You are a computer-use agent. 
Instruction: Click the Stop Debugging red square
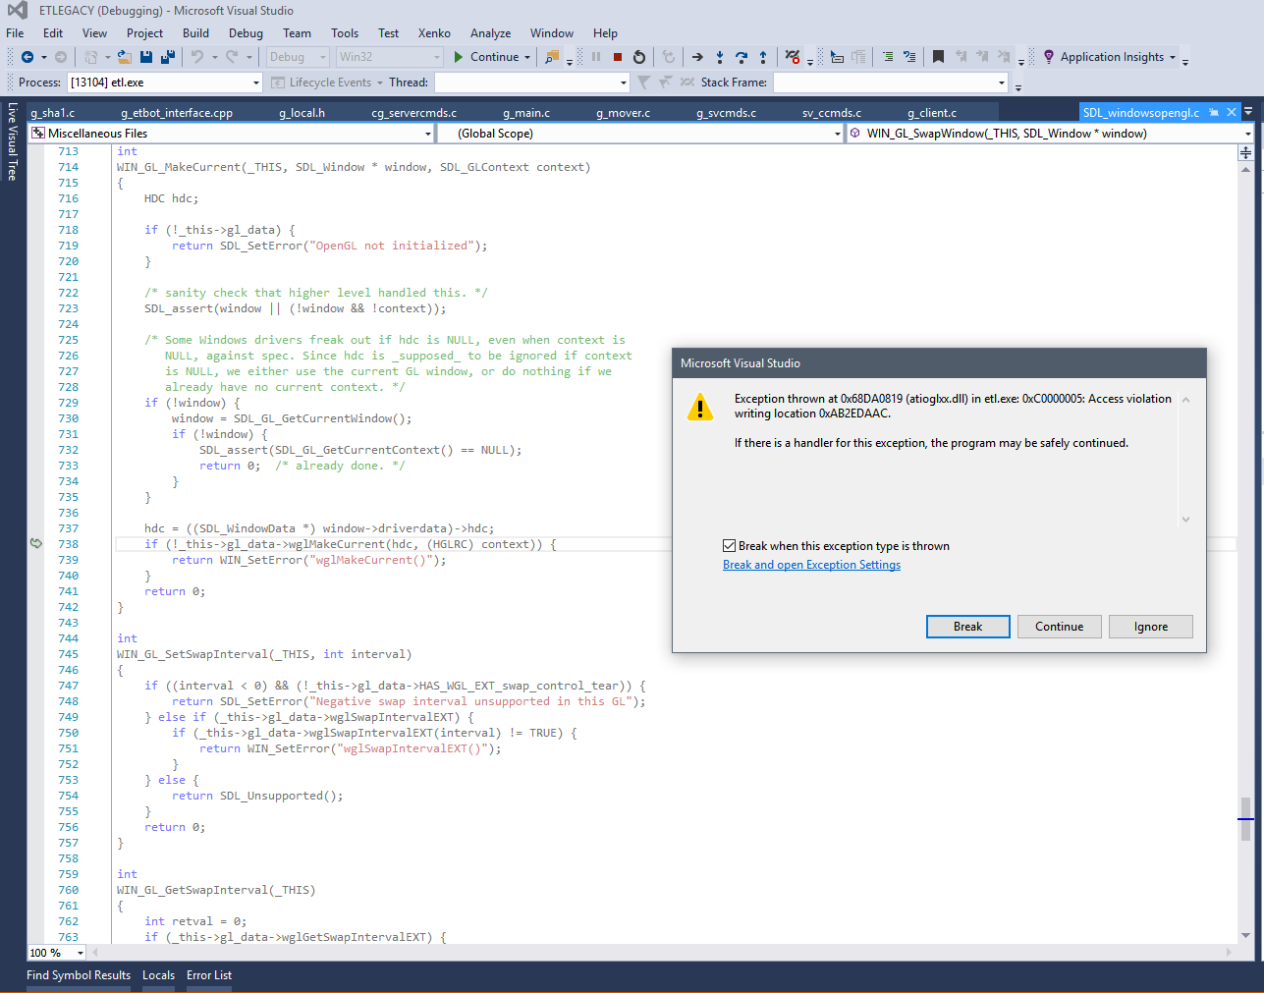coord(618,57)
